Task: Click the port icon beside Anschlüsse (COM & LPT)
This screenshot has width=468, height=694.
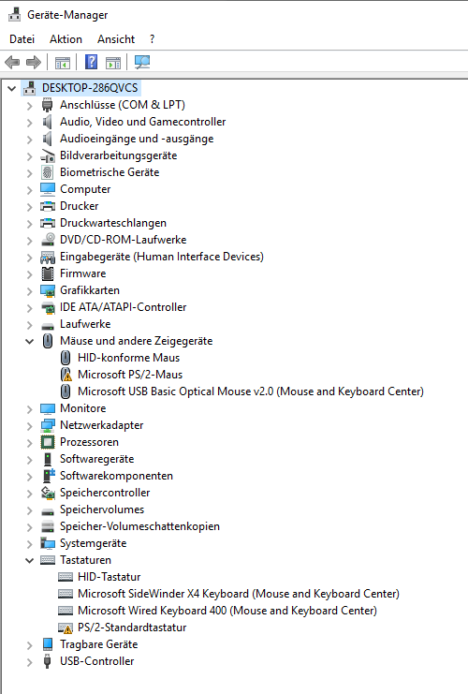Action: (48, 105)
